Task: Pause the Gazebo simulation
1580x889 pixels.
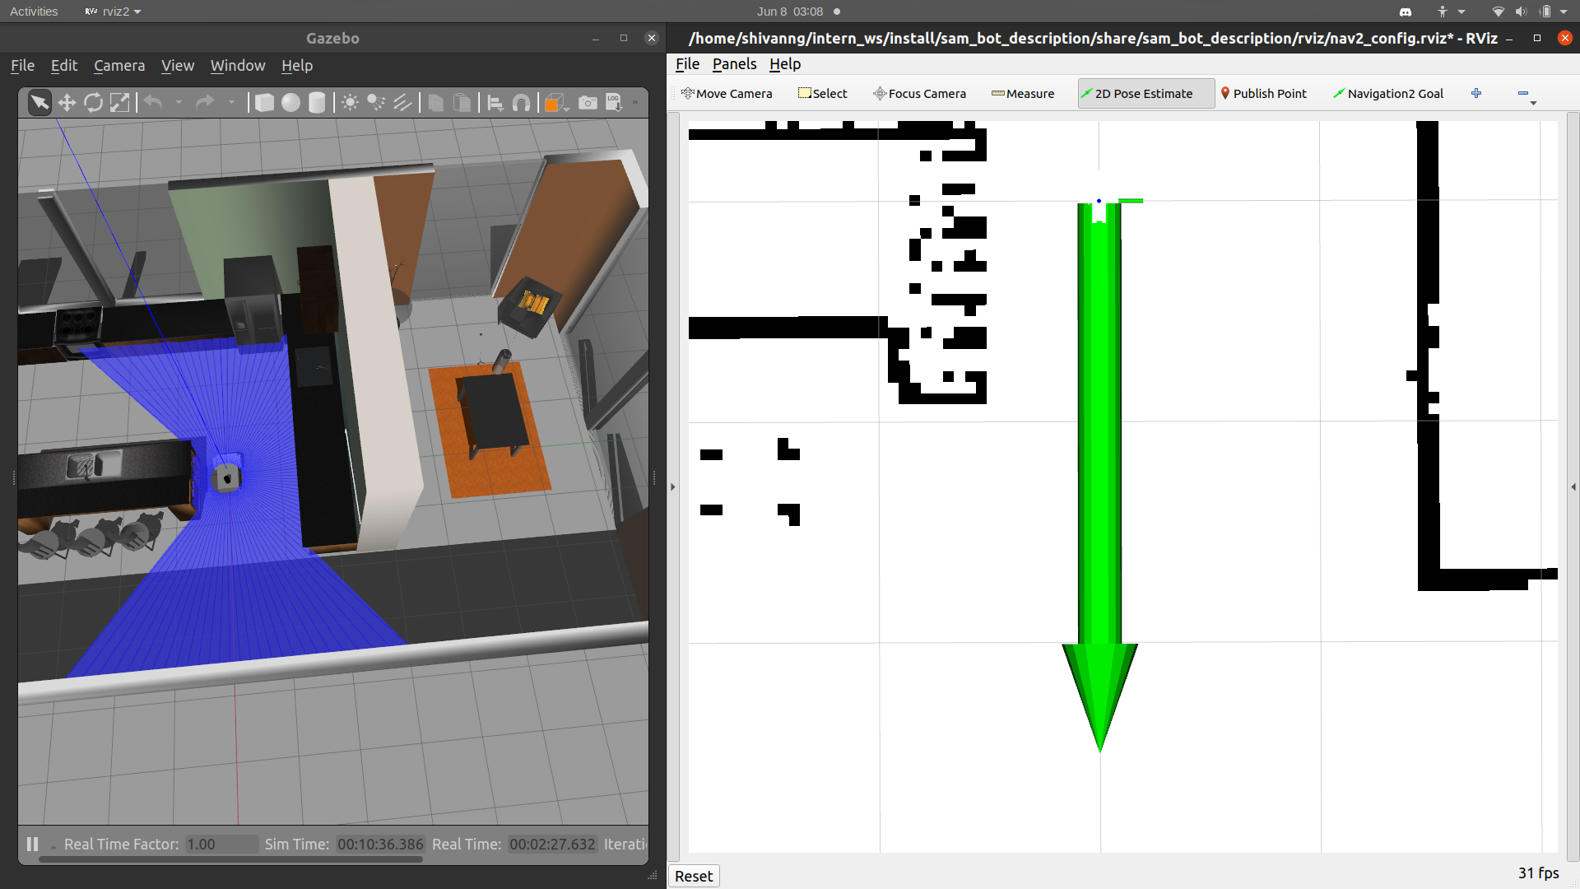Action: pos(32,844)
